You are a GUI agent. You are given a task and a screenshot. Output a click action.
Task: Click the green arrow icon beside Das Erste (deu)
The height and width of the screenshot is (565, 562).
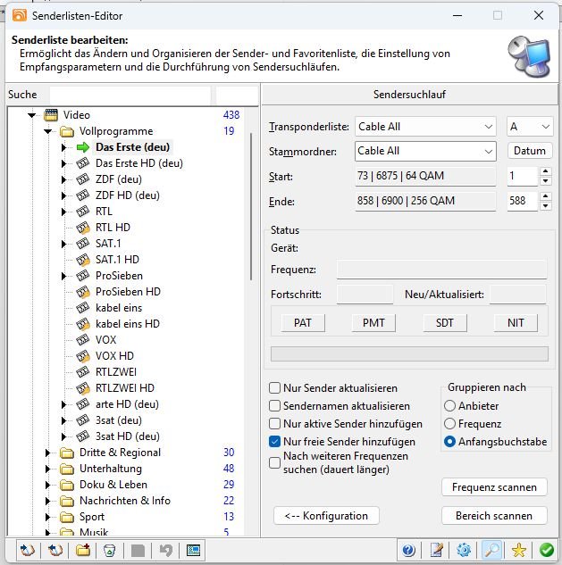tap(83, 147)
